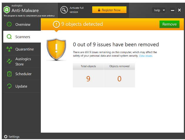Click the key icon beside Activate full version
The height and width of the screenshot is (140, 185).
coord(64,10)
